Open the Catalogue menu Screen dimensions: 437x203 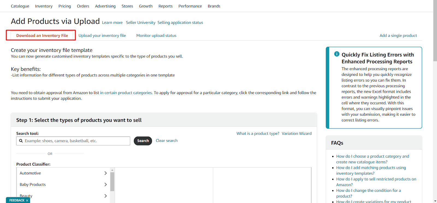[x=20, y=6]
